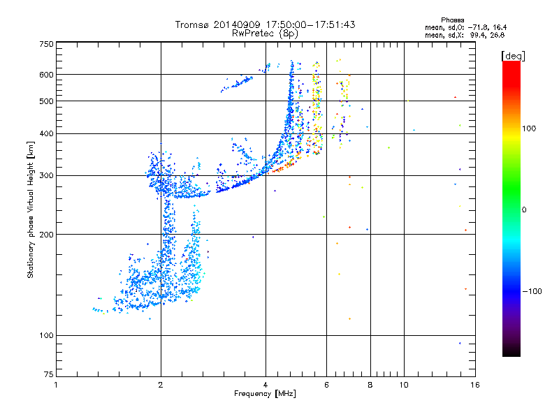Click the x-axis tick label '4'
This screenshot has height=419, width=559.
(266, 385)
